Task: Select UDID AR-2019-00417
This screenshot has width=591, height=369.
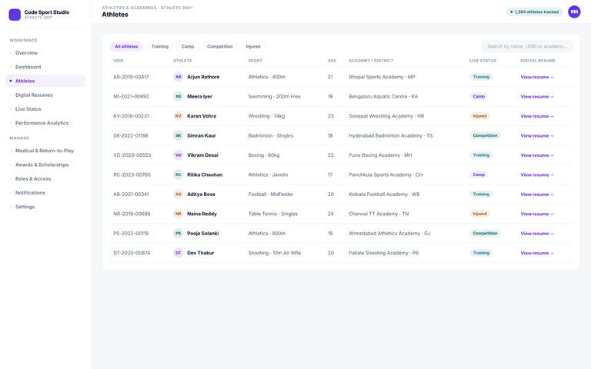Action: coord(131,77)
